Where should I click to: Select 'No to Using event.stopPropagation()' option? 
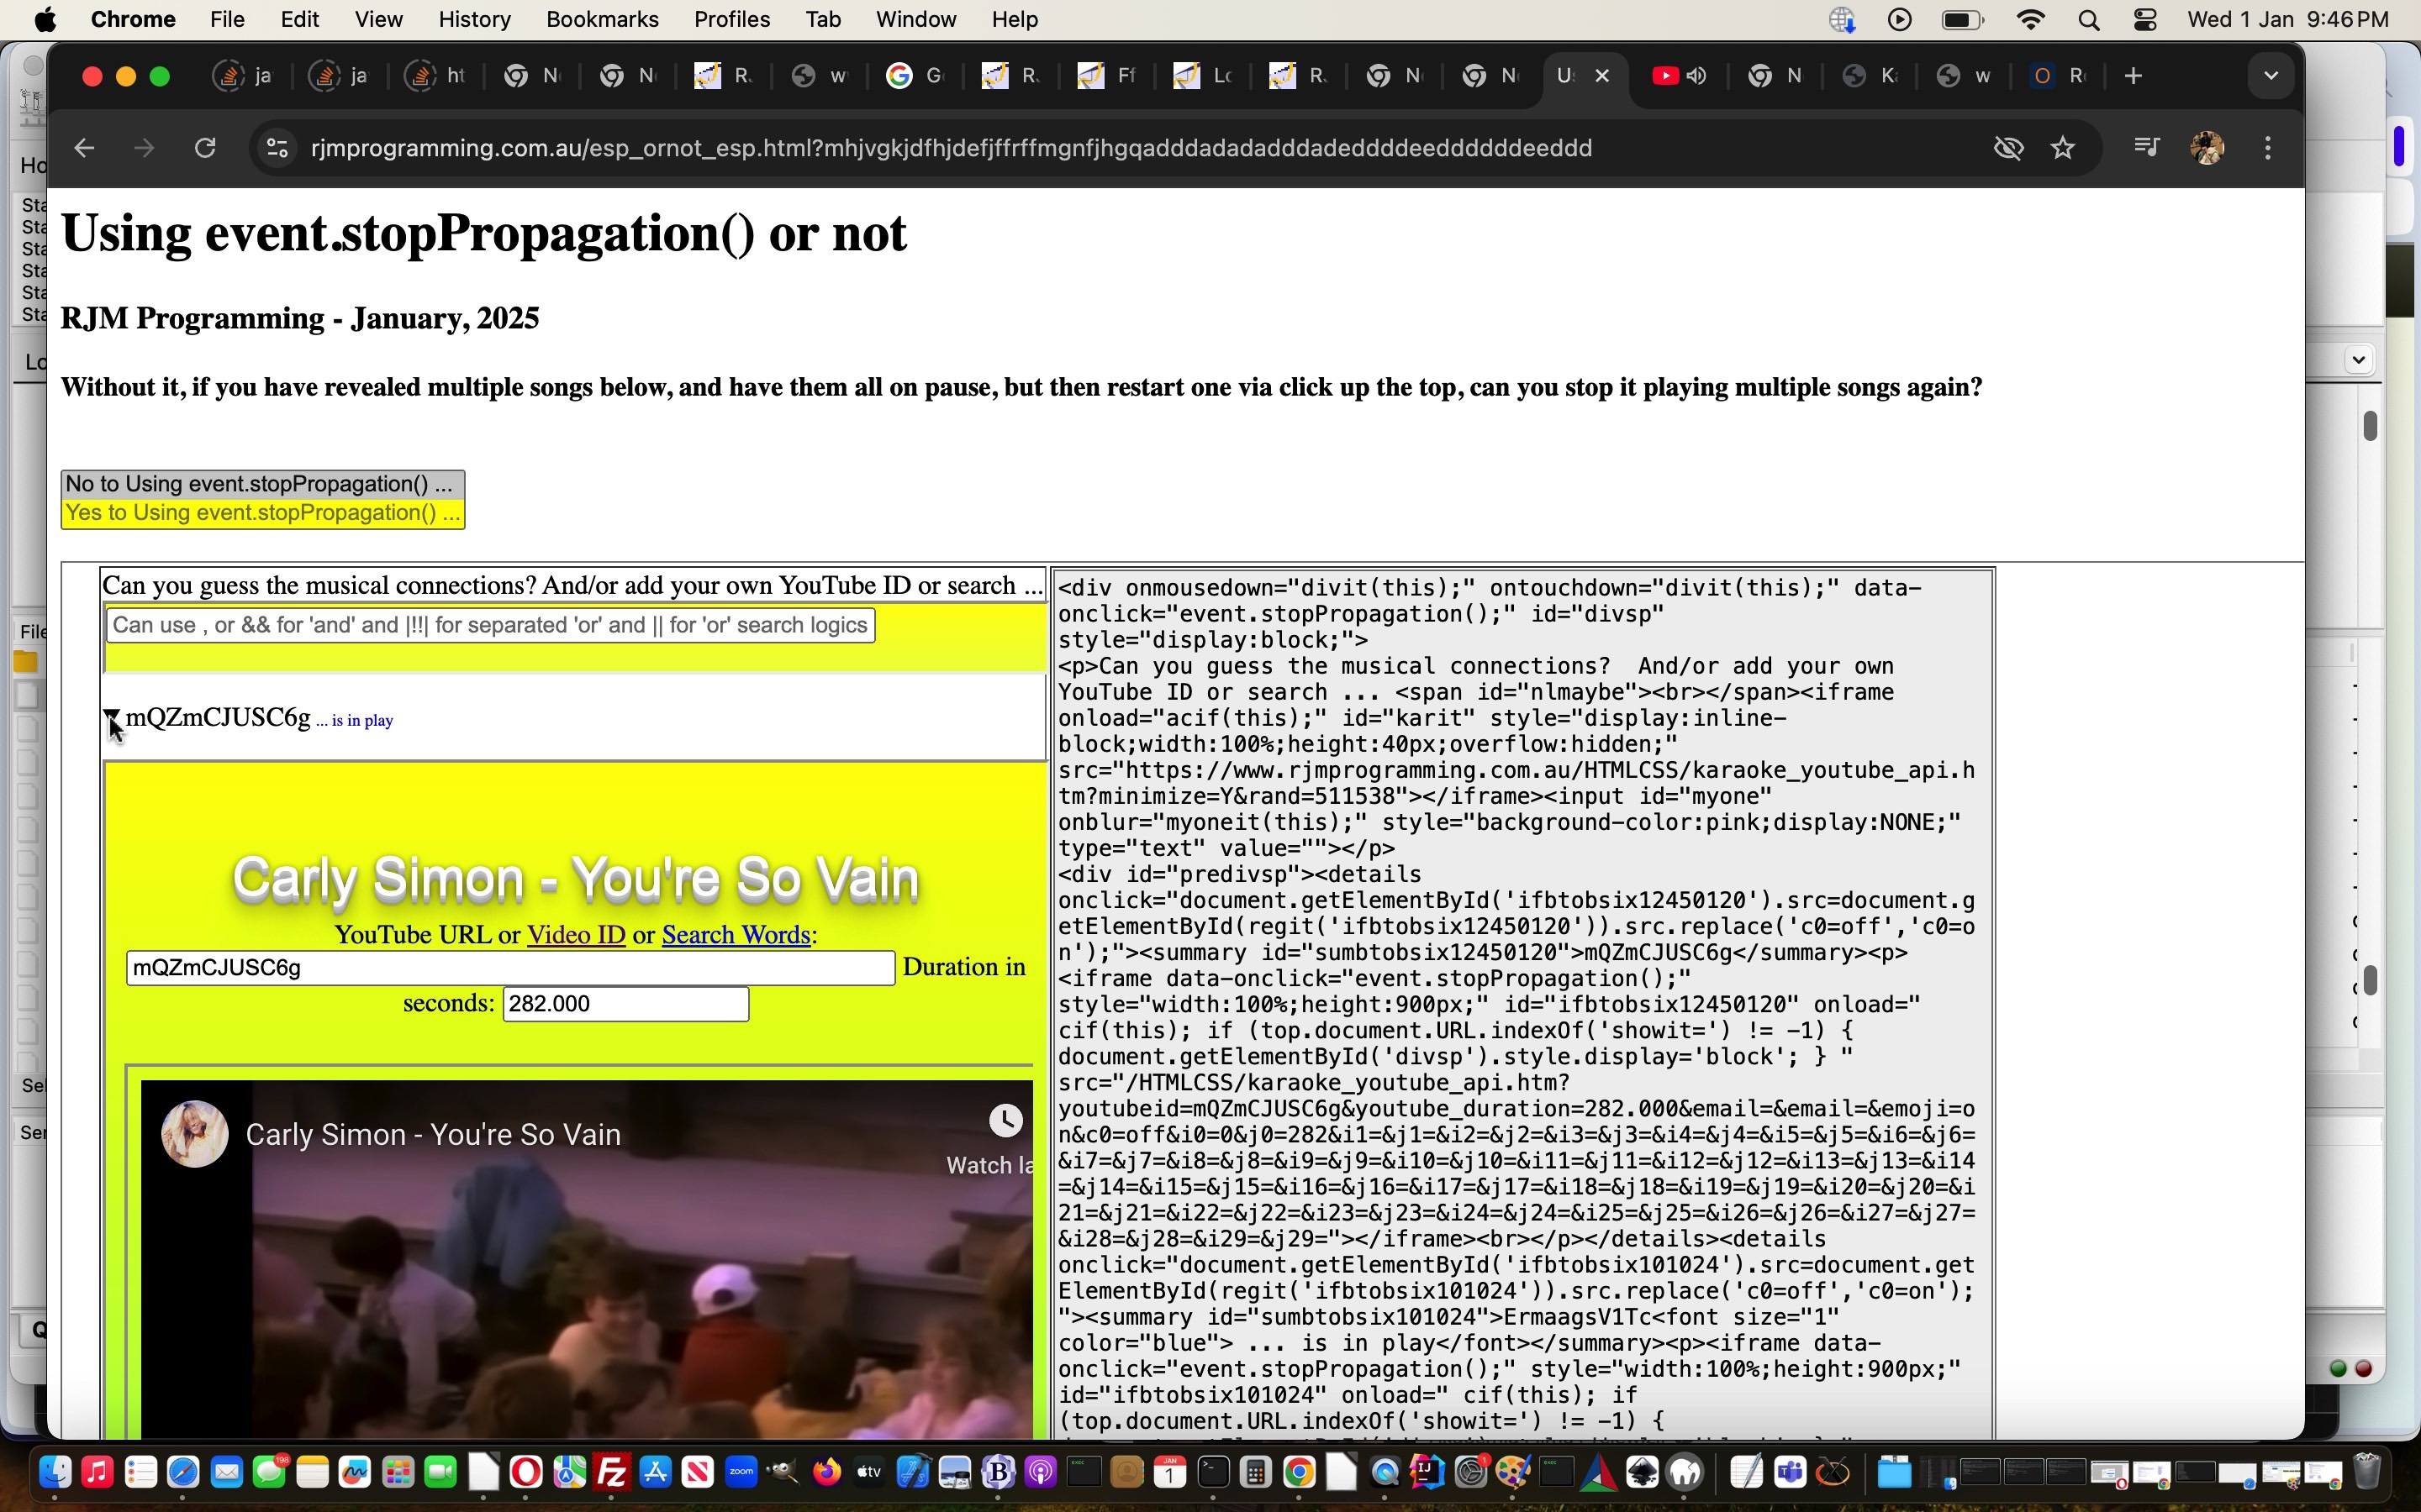263,485
